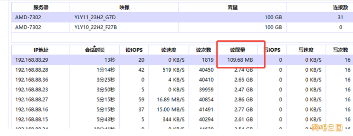This screenshot has width=353, height=136.
Task: Sort by the IP地址 column header
Action: point(41,50)
